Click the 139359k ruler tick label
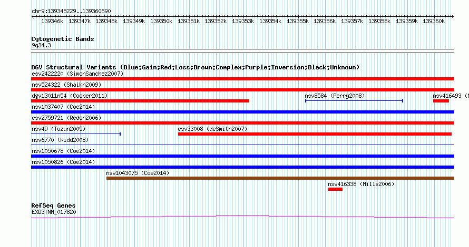The height and width of the screenshot is (247, 469). (x=407, y=22)
